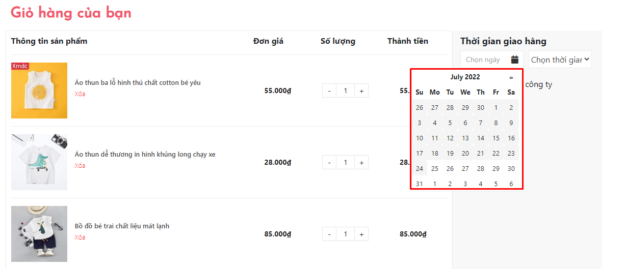Decrease quantity of cotton tank top

point(329,91)
